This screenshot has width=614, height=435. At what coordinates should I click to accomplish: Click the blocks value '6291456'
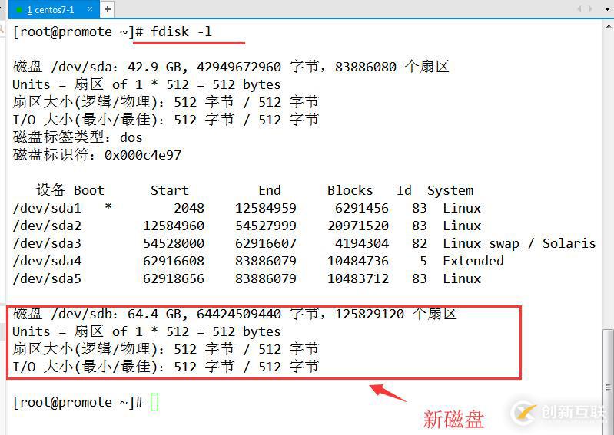(362, 208)
